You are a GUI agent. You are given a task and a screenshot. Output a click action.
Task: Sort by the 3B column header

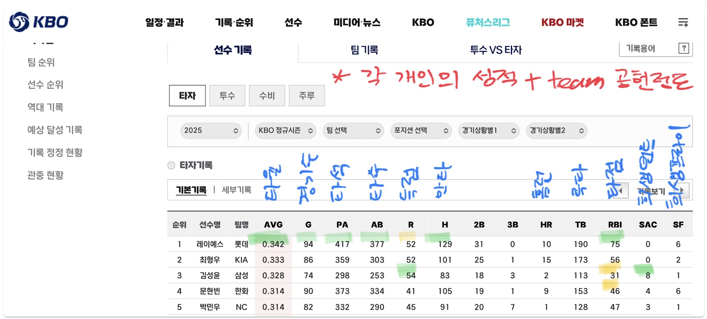(513, 225)
